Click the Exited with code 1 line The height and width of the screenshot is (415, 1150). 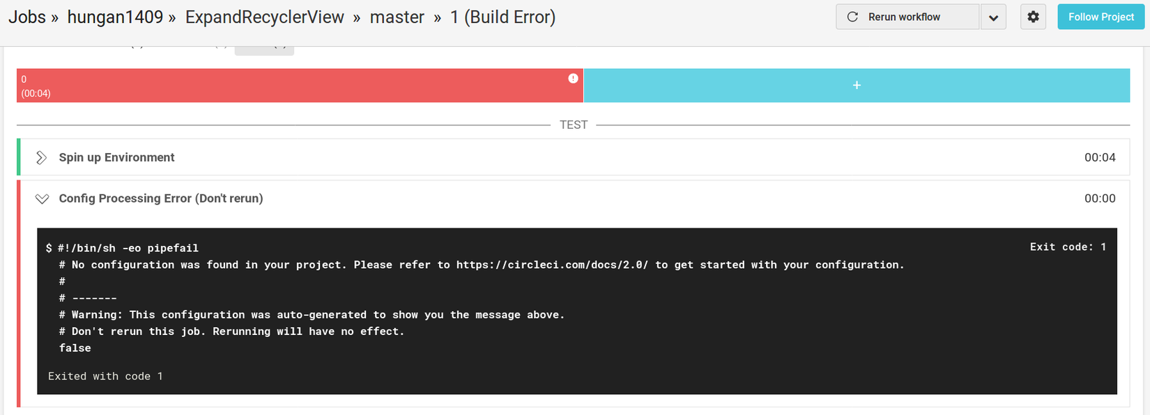click(105, 376)
